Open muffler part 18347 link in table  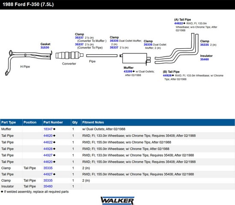[x=48, y=129]
